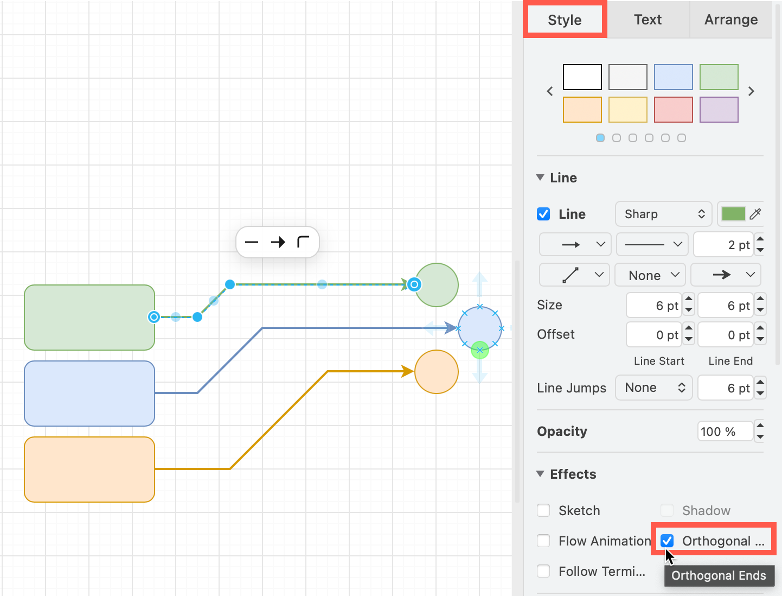The height and width of the screenshot is (596, 782).
Task: Select the blue rounded rectangle shape
Action: pyautogui.click(x=89, y=394)
